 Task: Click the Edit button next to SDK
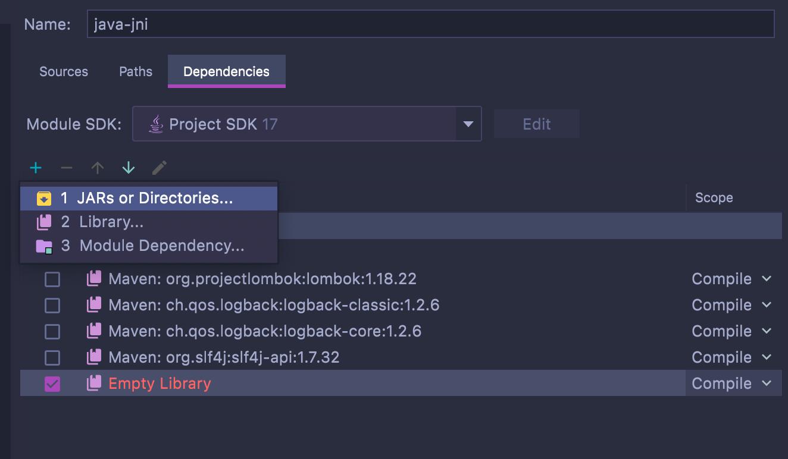(x=536, y=124)
